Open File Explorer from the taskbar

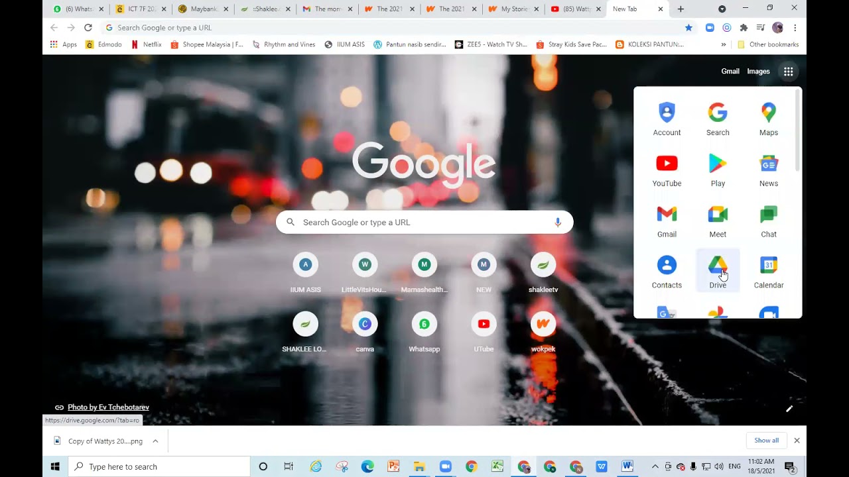(419, 466)
